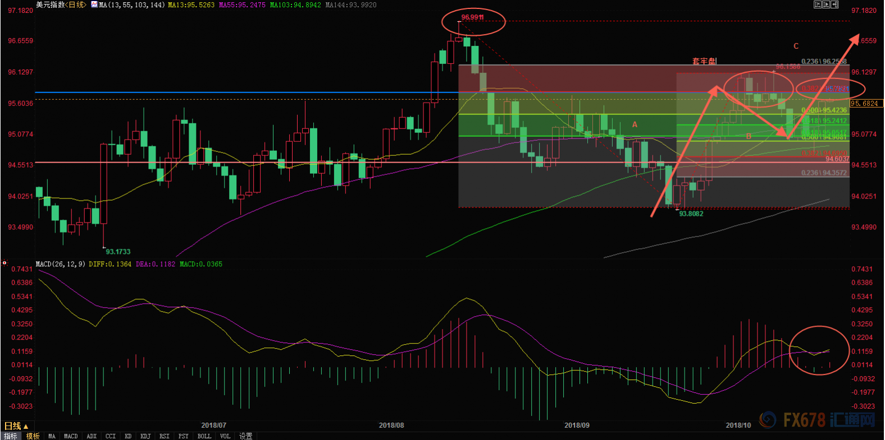The height and width of the screenshot is (440, 885).
Task: Click the 2018/10 date axis label
Action: click(738, 425)
